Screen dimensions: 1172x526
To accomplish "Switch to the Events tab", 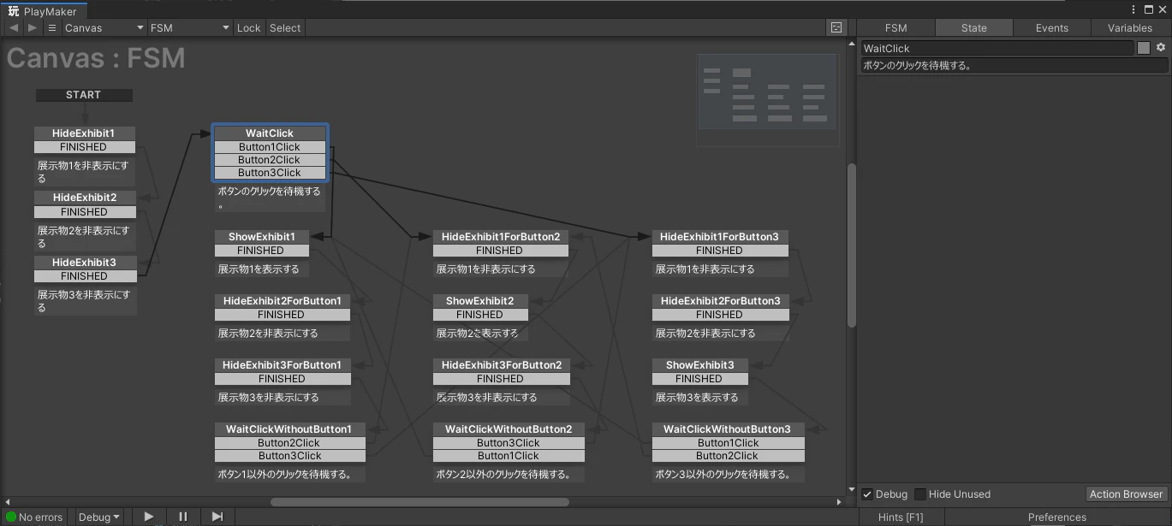I will pos(1051,27).
